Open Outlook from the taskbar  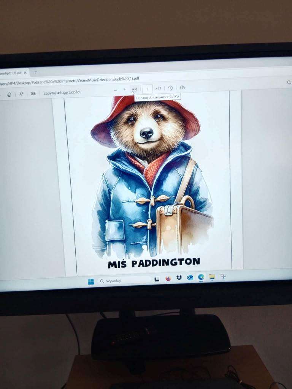190,277
